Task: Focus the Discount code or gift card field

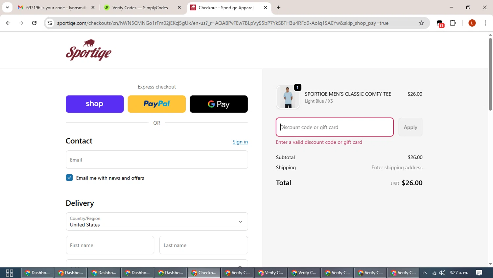Action: coord(335,127)
